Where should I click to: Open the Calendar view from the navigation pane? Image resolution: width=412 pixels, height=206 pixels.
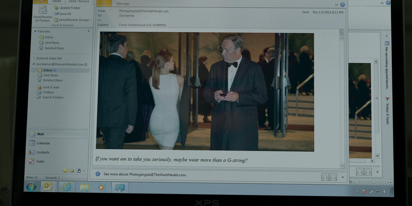[43, 143]
